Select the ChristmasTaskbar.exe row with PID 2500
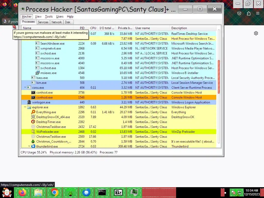This screenshot has width=264, height=198. (119, 137)
